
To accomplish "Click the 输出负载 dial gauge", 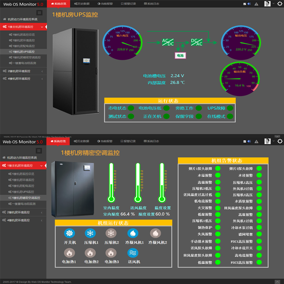I will [x=240, y=79].
